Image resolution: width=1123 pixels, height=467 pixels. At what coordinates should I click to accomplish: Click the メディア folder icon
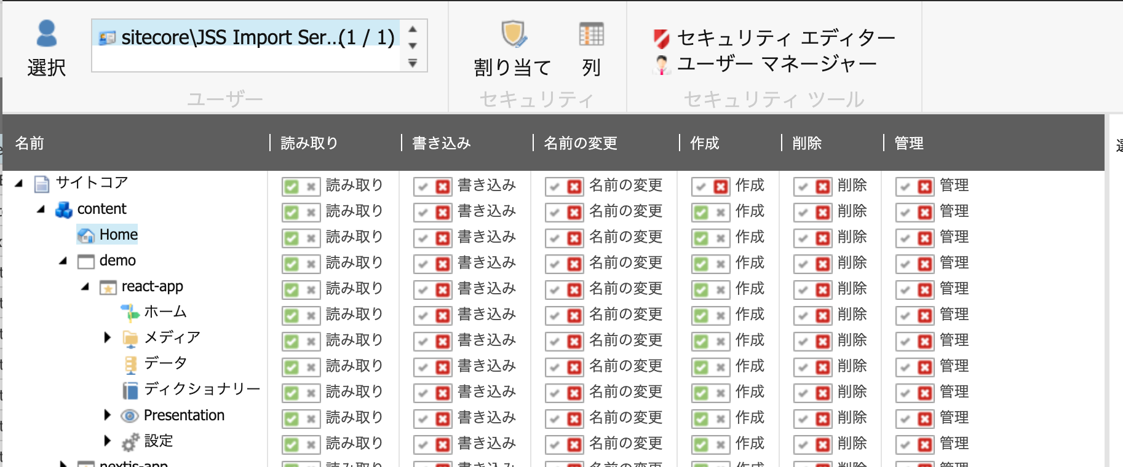click(130, 339)
